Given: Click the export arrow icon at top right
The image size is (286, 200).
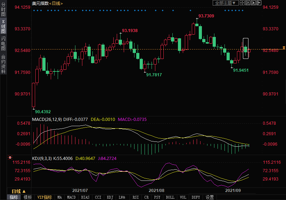Looking at the screenshot, I should [x=259, y=3].
